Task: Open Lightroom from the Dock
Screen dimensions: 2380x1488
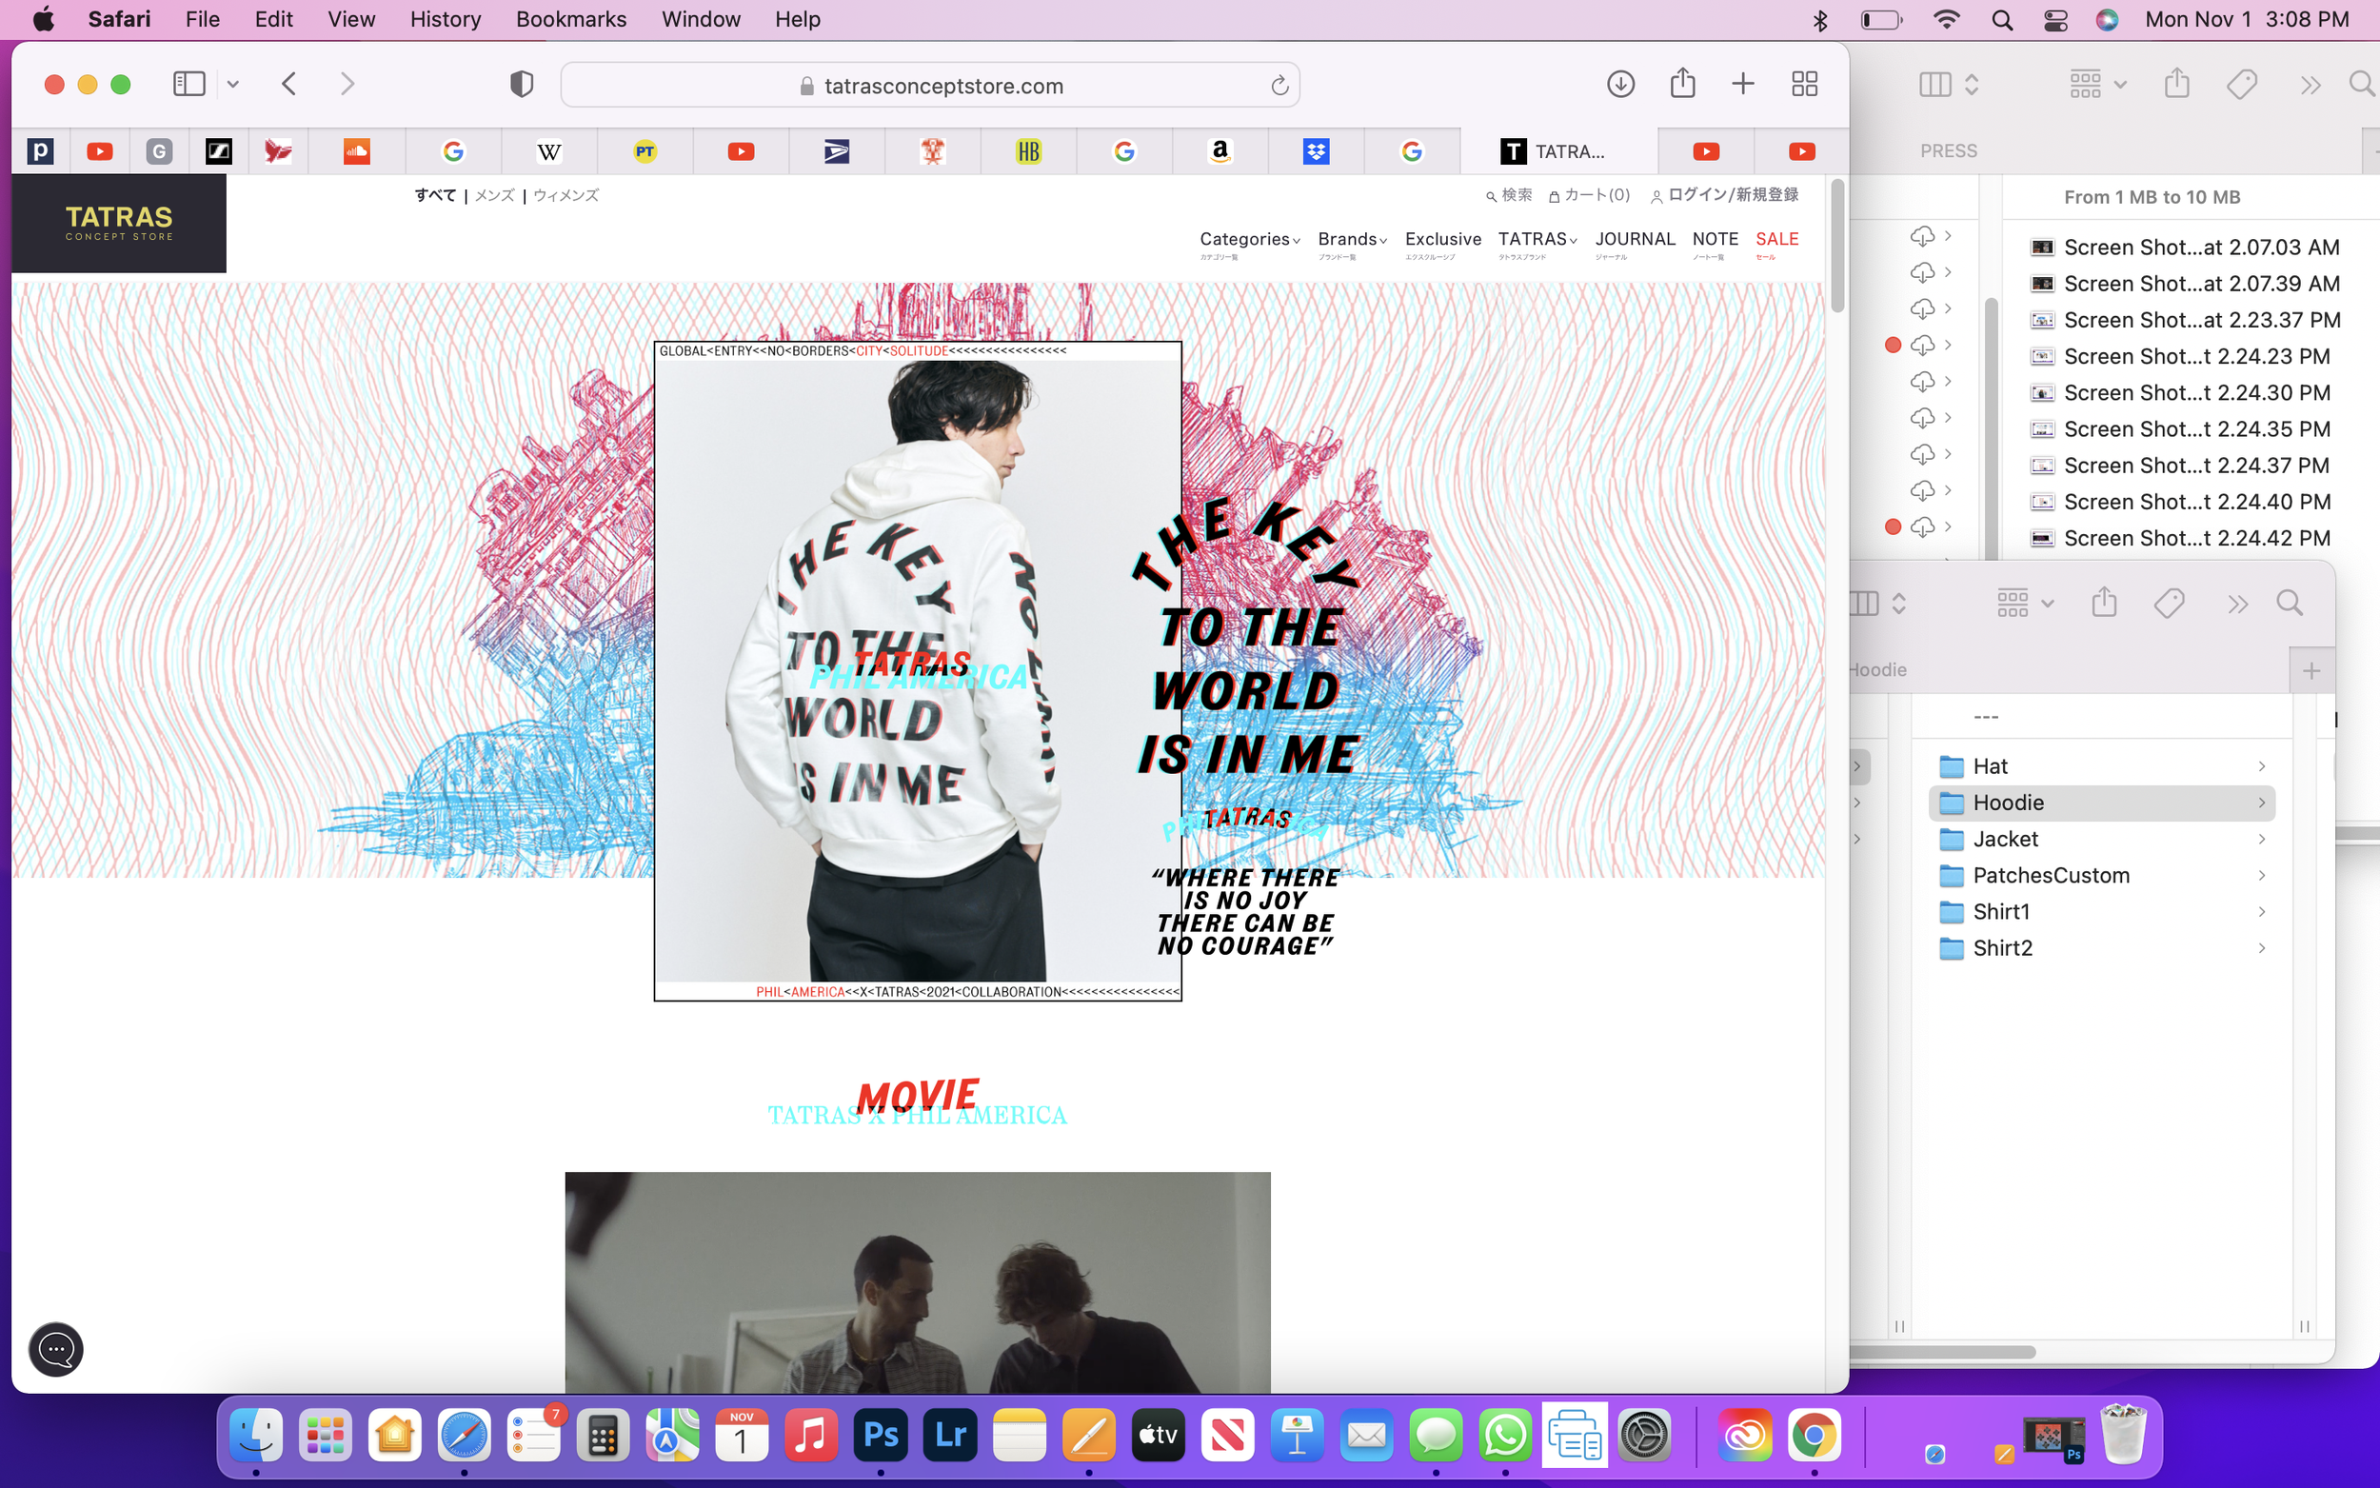Action: (x=949, y=1435)
